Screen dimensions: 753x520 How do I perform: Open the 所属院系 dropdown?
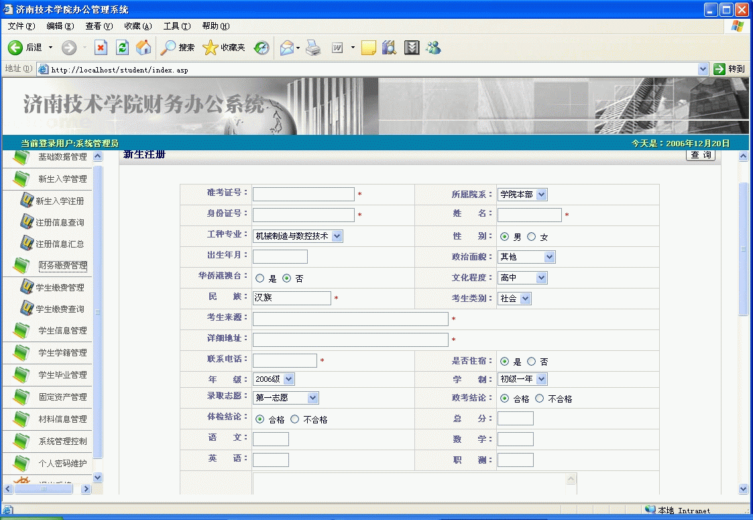click(522, 194)
